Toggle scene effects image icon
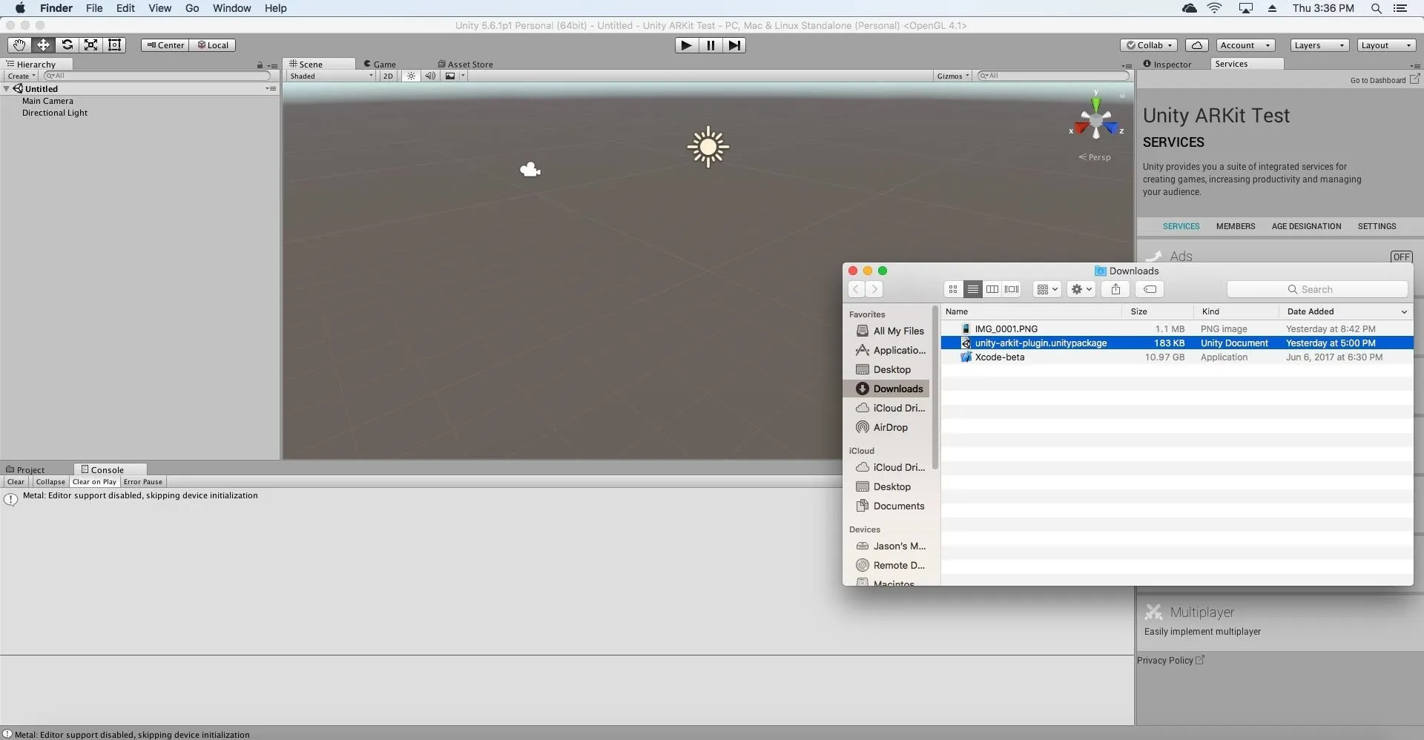The height and width of the screenshot is (740, 1424). [450, 76]
